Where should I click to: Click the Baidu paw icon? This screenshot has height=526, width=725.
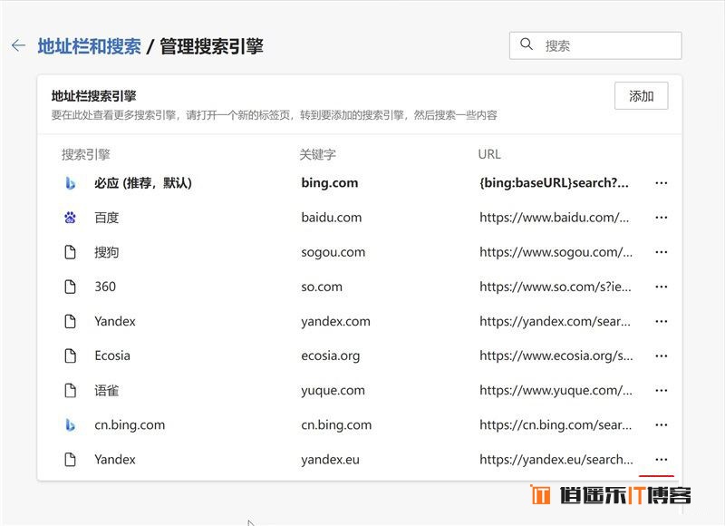70,218
